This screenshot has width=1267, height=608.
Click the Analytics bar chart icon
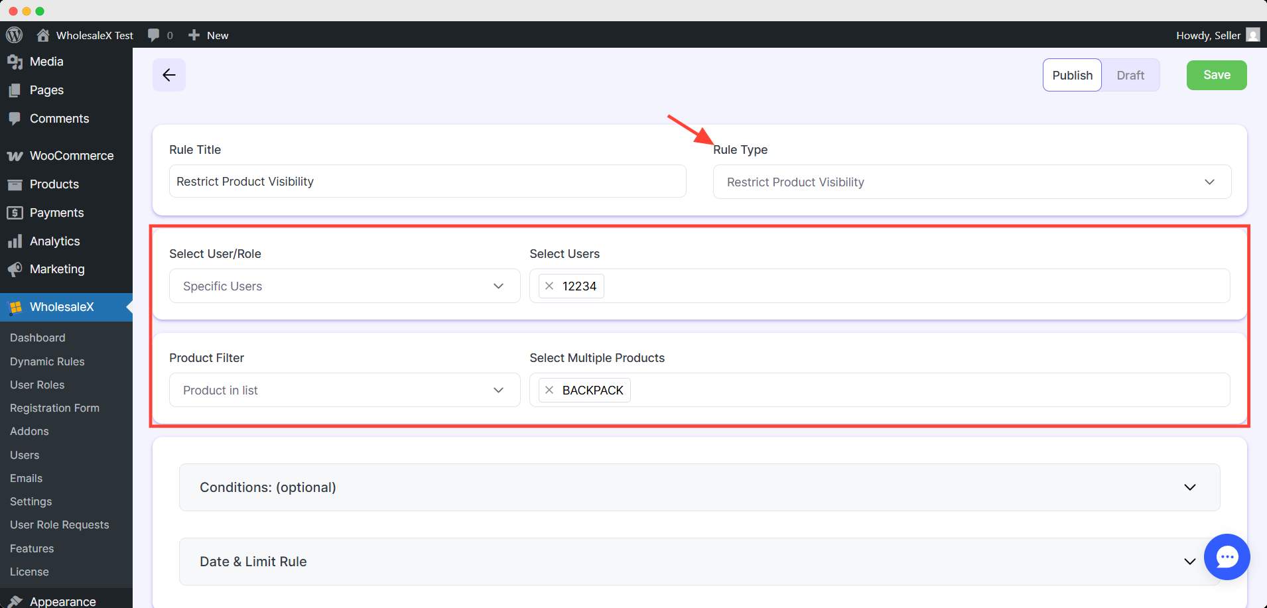(15, 241)
